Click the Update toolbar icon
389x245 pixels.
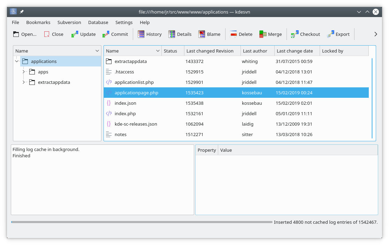75,34
